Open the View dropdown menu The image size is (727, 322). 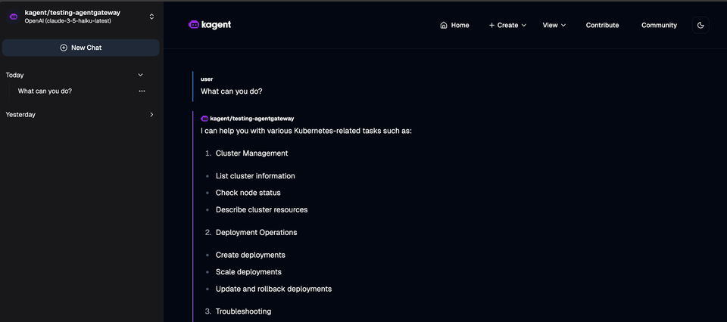point(554,26)
